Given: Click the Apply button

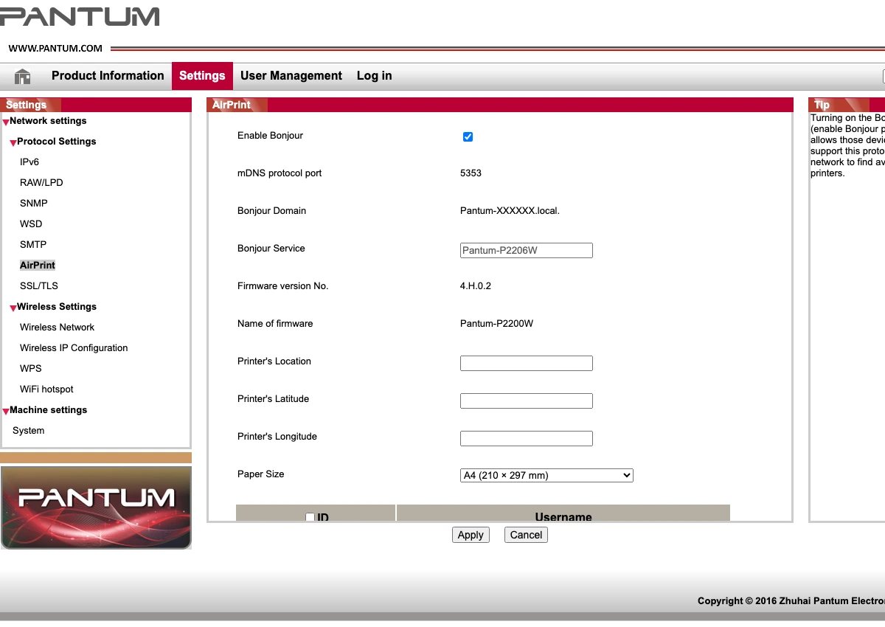Looking at the screenshot, I should pyautogui.click(x=471, y=535).
